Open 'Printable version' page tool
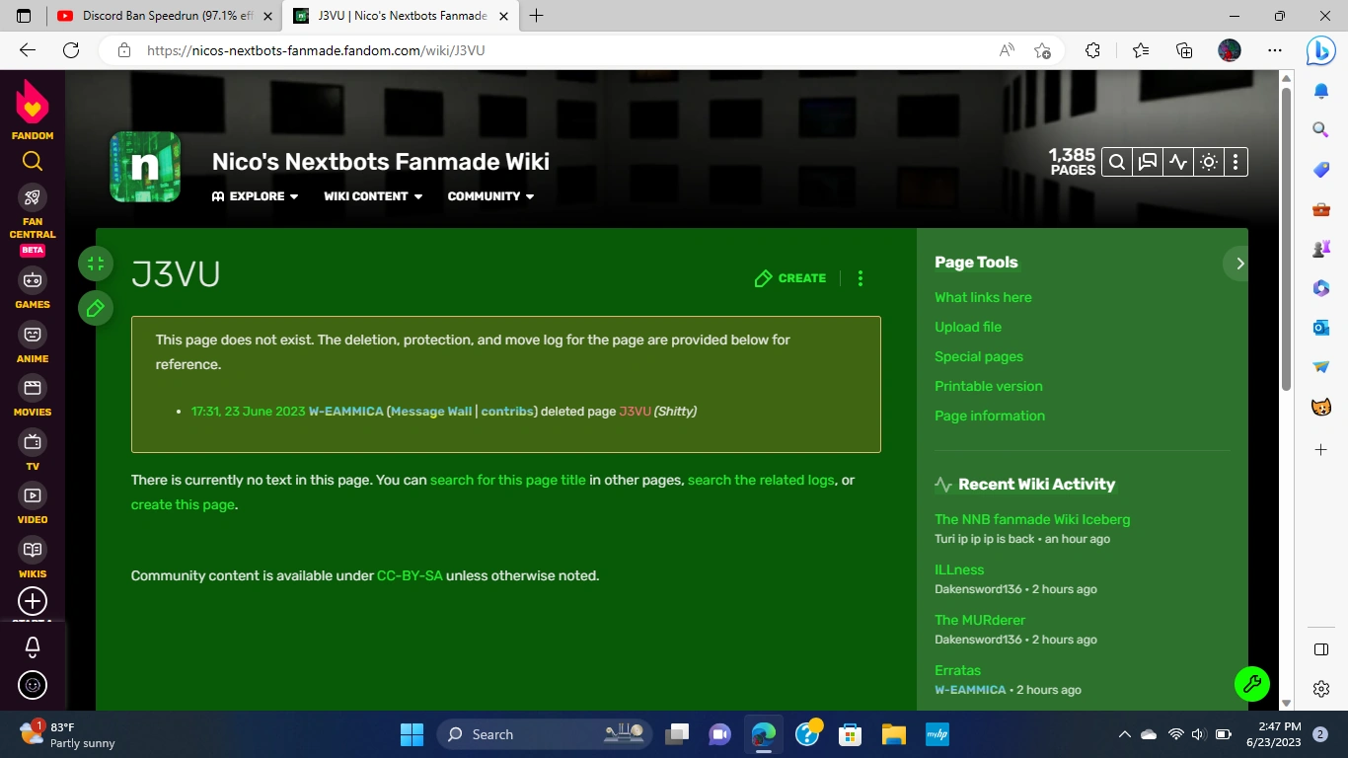 pyautogui.click(x=989, y=387)
